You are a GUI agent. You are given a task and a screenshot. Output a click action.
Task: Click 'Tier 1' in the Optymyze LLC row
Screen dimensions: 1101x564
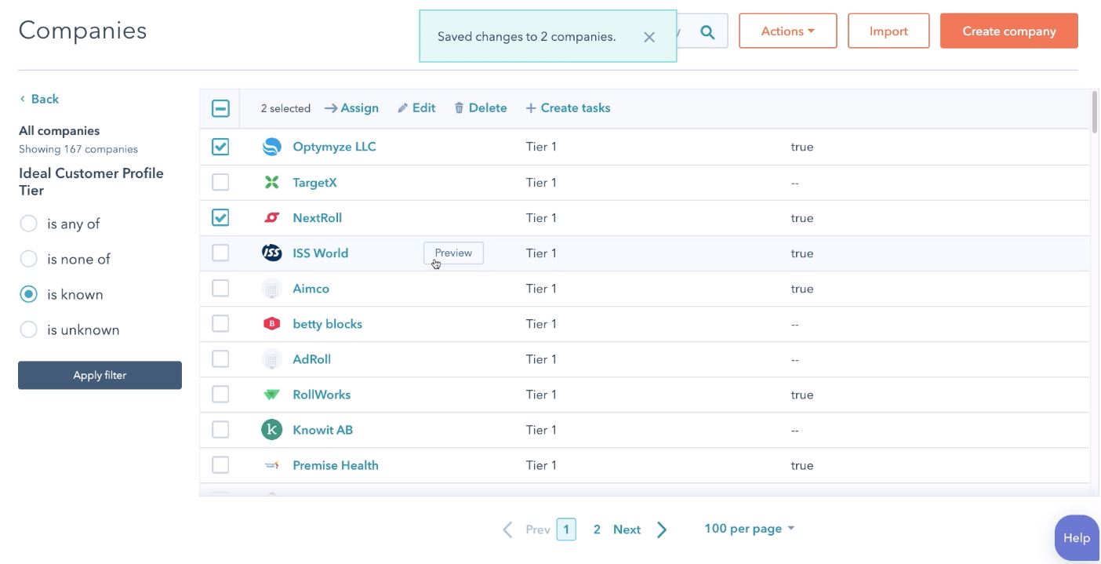click(541, 147)
